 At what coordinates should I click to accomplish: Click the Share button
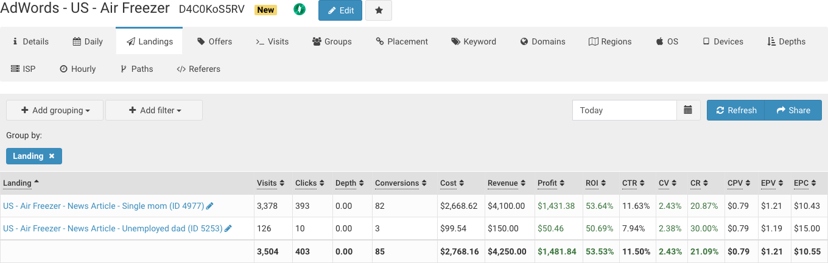pyautogui.click(x=793, y=110)
